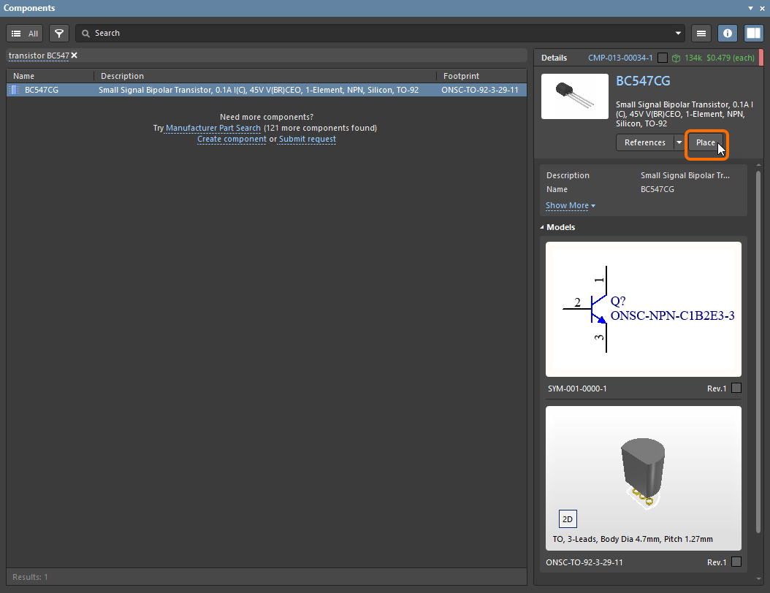Click the BC547CG transistor photo thumbnail
The height and width of the screenshot is (593, 770).
coord(574,96)
